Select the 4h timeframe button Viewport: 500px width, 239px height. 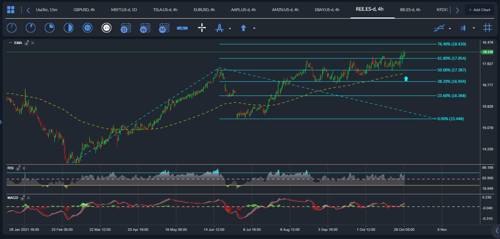pos(106,28)
